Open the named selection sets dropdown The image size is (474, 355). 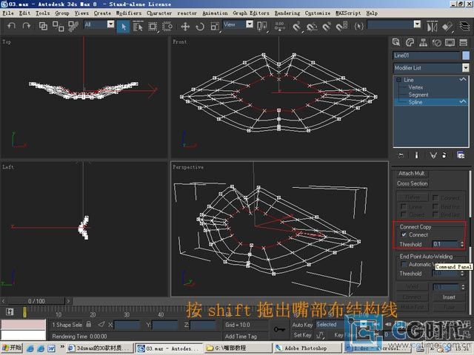point(417,24)
